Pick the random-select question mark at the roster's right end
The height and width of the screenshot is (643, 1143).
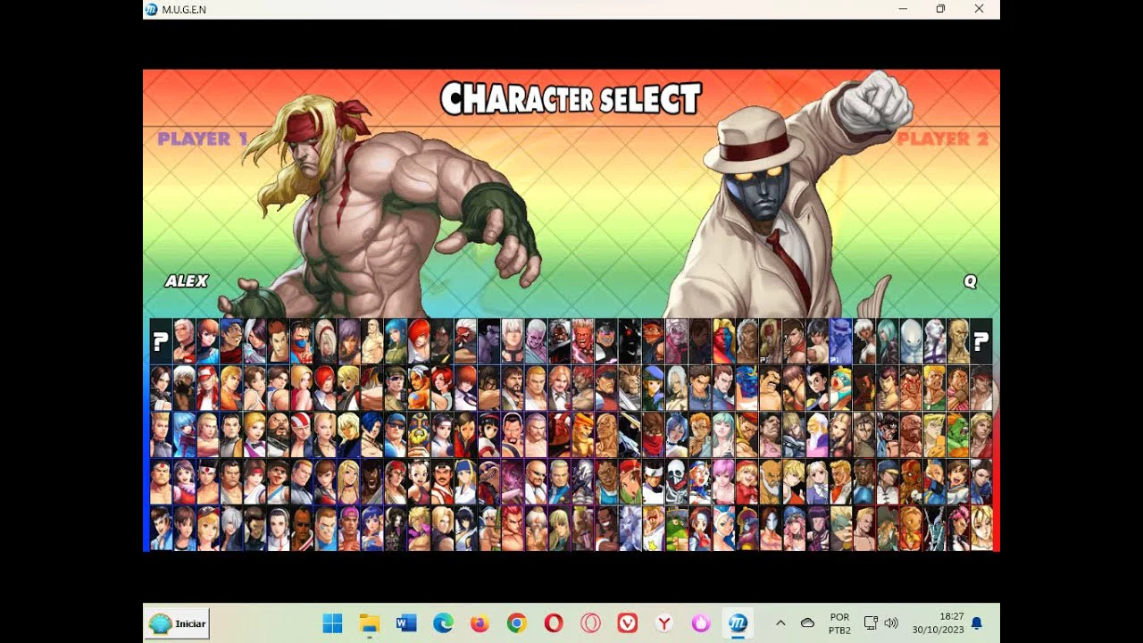pyautogui.click(x=980, y=341)
